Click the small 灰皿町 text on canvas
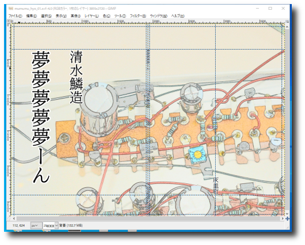Viewport: 305px width, 245px height. coord(216,186)
